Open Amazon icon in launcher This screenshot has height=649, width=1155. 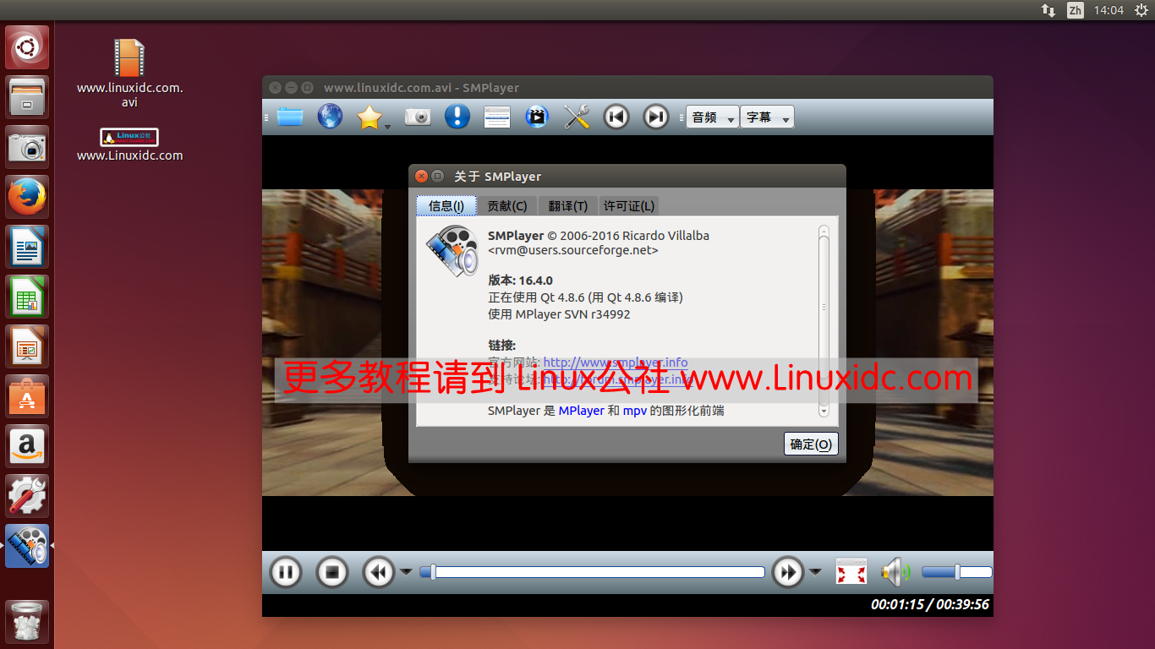pyautogui.click(x=27, y=446)
